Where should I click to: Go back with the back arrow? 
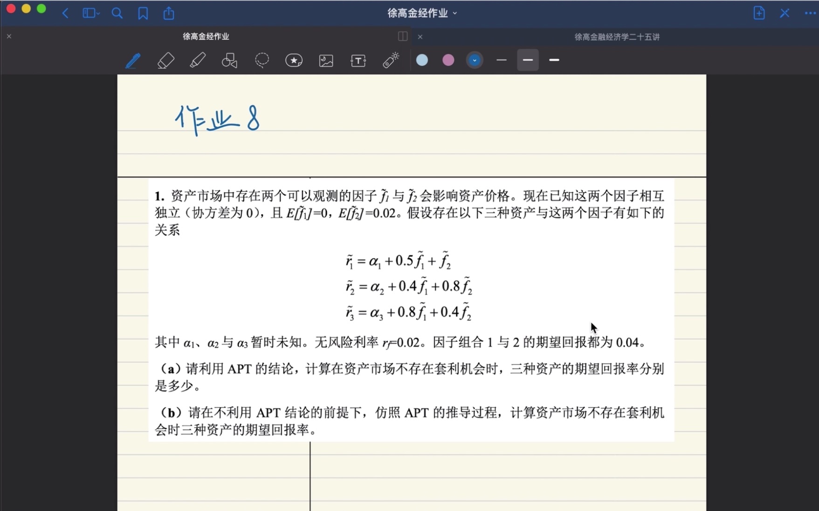tap(65, 13)
